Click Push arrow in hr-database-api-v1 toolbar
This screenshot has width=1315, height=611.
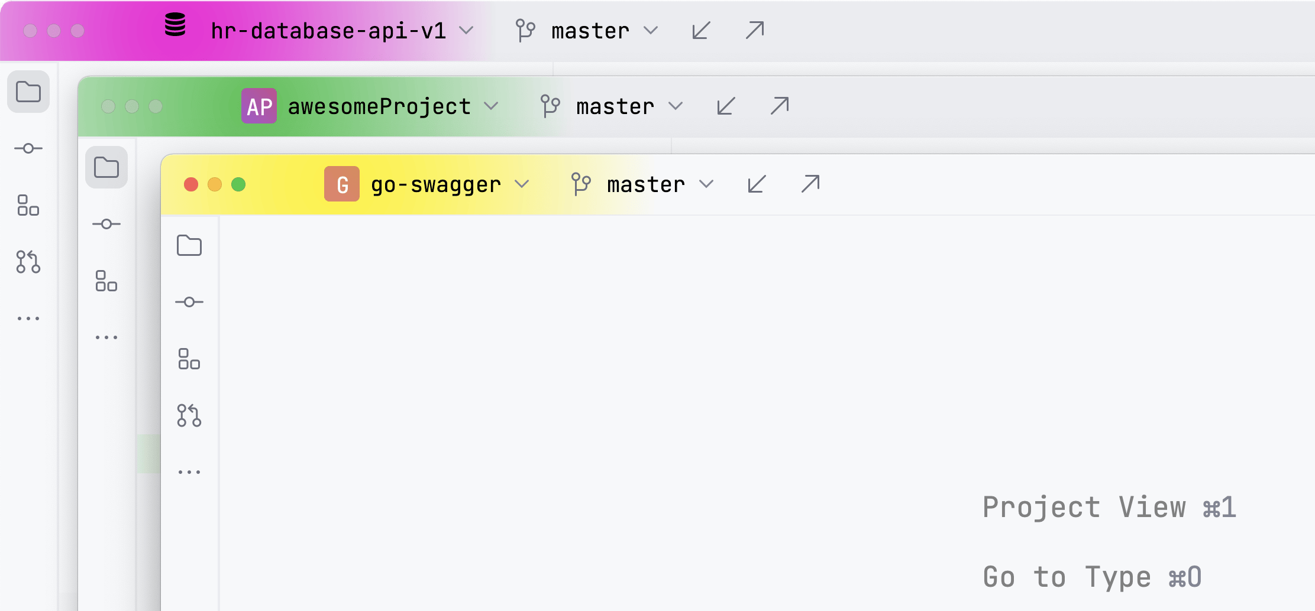[x=754, y=31]
